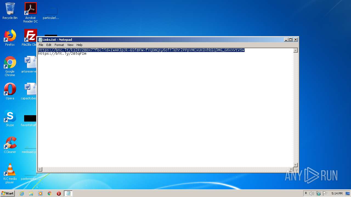The height and width of the screenshot is (197, 351).
Task: Open the Action Center flag icon
Action: click(325, 193)
